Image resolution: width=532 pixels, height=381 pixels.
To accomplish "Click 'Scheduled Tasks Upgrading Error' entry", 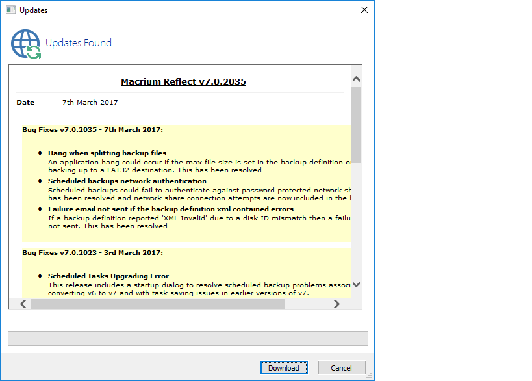I will [x=108, y=276].
